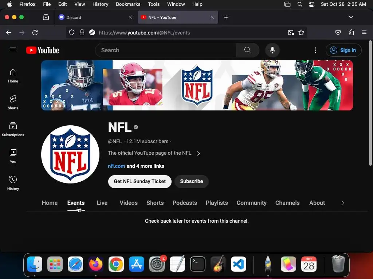This screenshot has width=373, height=279.
Task: Click the YouTube search field
Action: (x=166, y=50)
